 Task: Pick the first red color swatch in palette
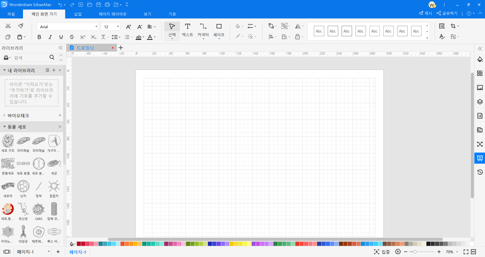79,244
